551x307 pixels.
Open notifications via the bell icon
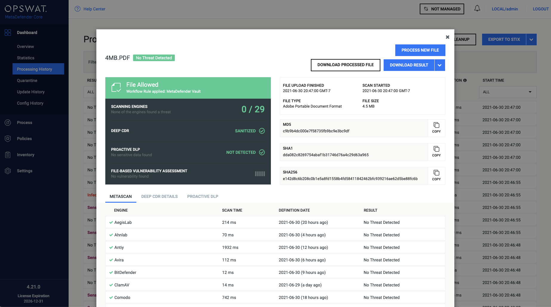[477, 9]
